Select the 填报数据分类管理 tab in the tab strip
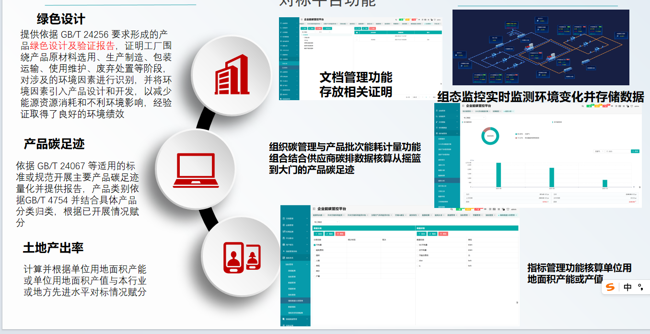The image size is (650, 334). [x=507, y=215]
